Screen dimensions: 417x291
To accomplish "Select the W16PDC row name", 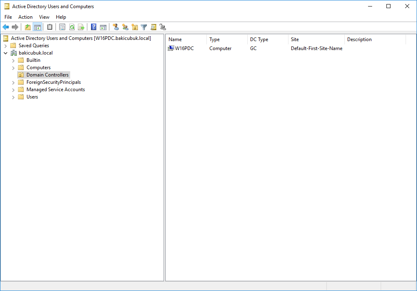I will click(184, 48).
